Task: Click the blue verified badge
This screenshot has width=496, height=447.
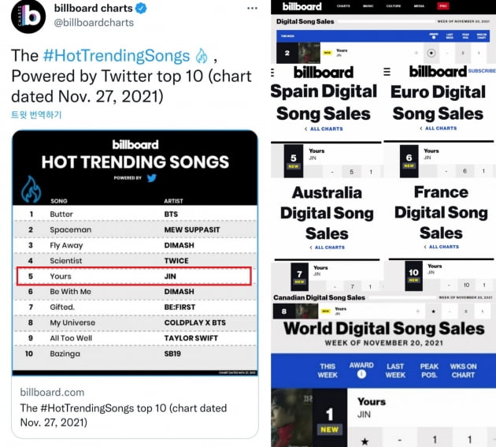Action: (141, 8)
